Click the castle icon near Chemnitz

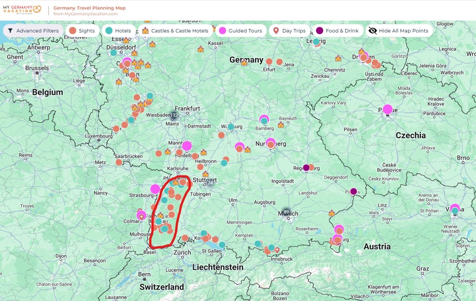(x=338, y=58)
